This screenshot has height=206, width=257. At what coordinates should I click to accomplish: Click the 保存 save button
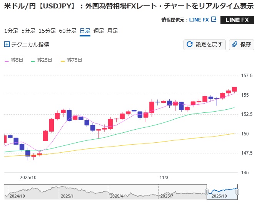(x=241, y=44)
